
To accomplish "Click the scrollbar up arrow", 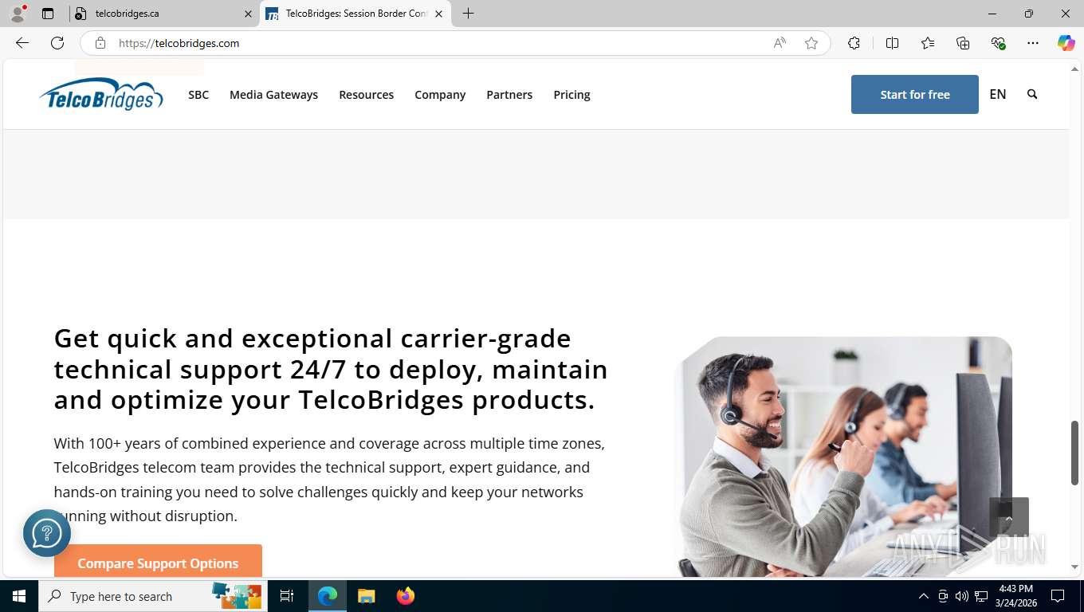I will pos(1074,69).
